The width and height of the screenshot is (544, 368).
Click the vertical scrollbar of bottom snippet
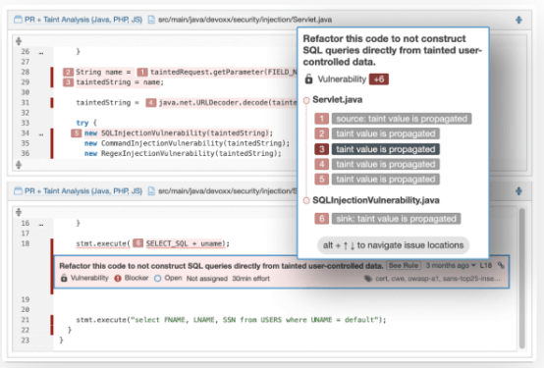pyautogui.click(x=521, y=278)
